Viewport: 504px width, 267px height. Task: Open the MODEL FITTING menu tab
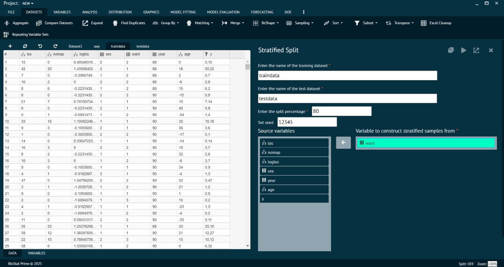pos(183,12)
